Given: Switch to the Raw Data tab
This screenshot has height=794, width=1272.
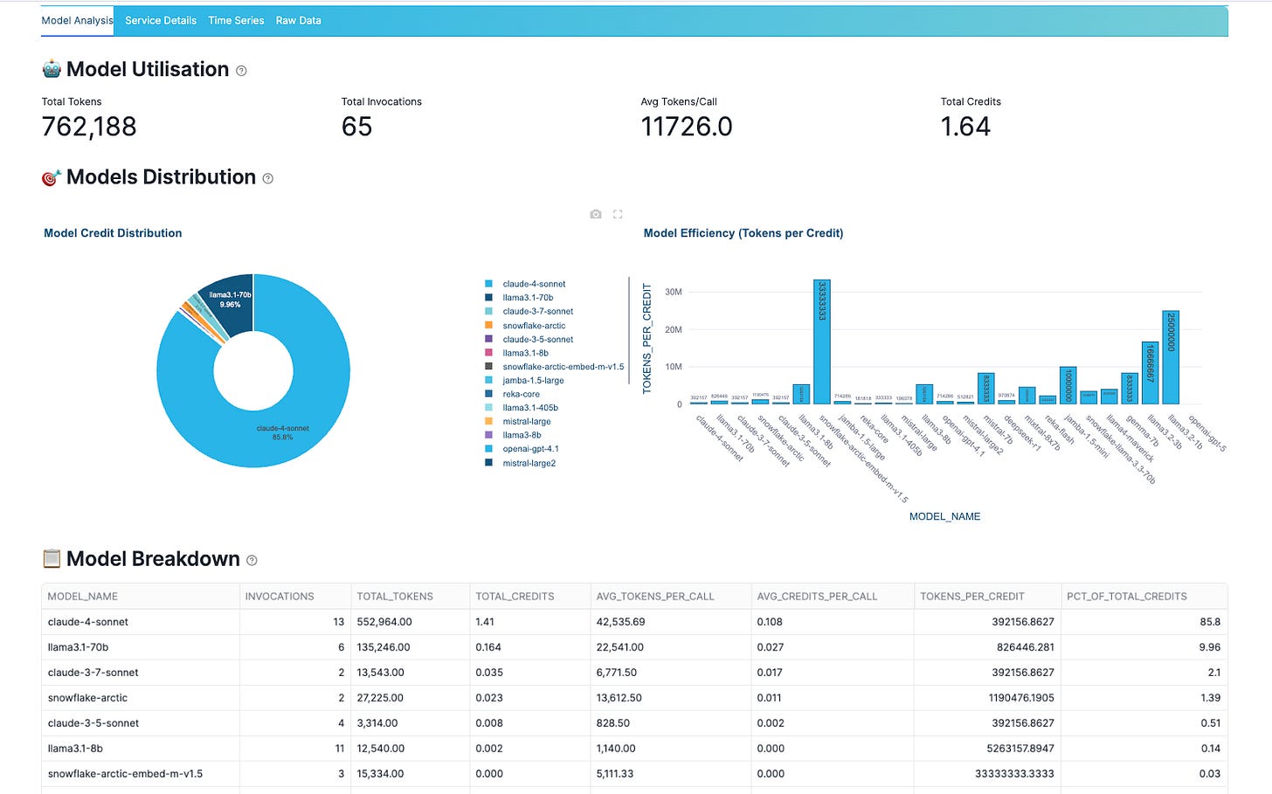Looking at the screenshot, I should 299,20.
